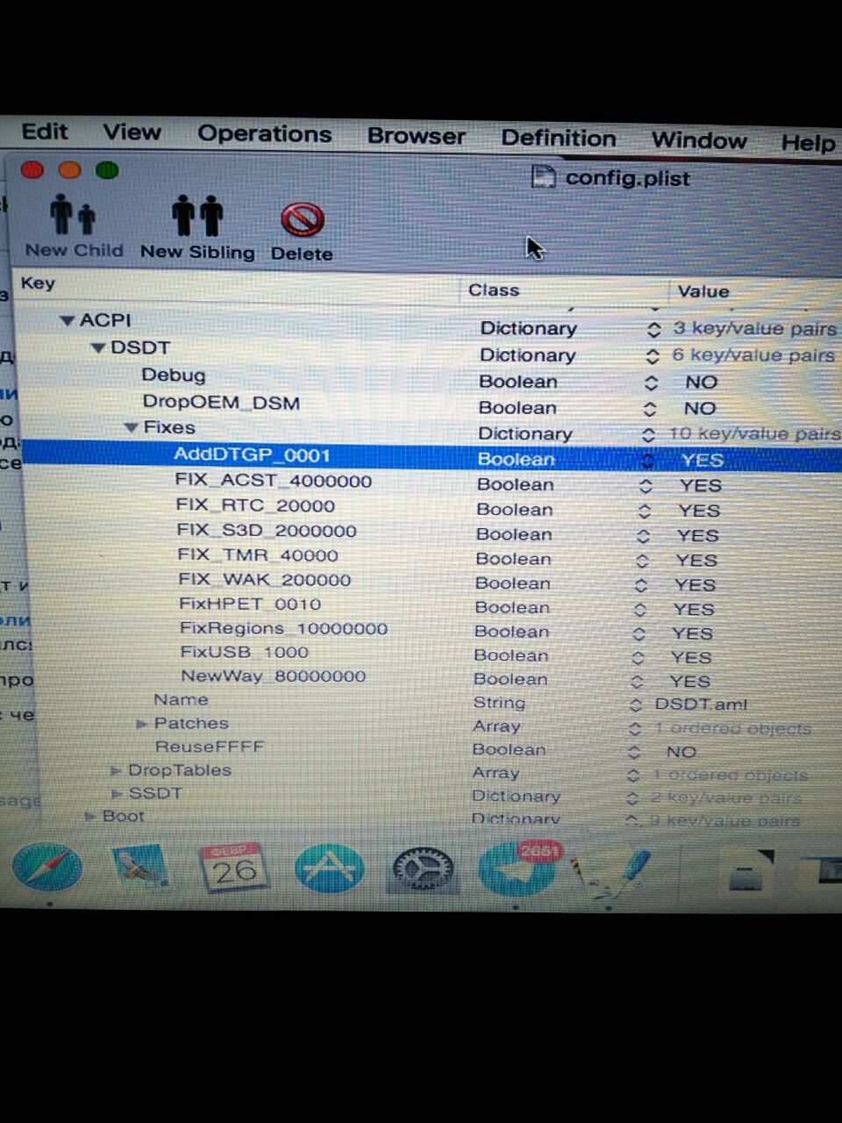Select the FIX_TMR_40000 key
The height and width of the screenshot is (1123, 842).
258,555
